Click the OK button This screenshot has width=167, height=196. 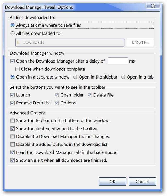point(112,182)
